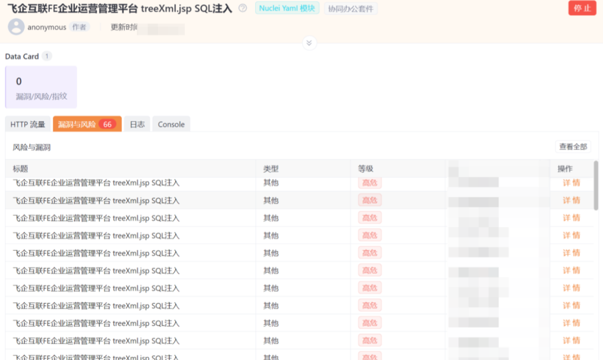Click the 查看全部 button
The image size is (603, 360).
(573, 147)
